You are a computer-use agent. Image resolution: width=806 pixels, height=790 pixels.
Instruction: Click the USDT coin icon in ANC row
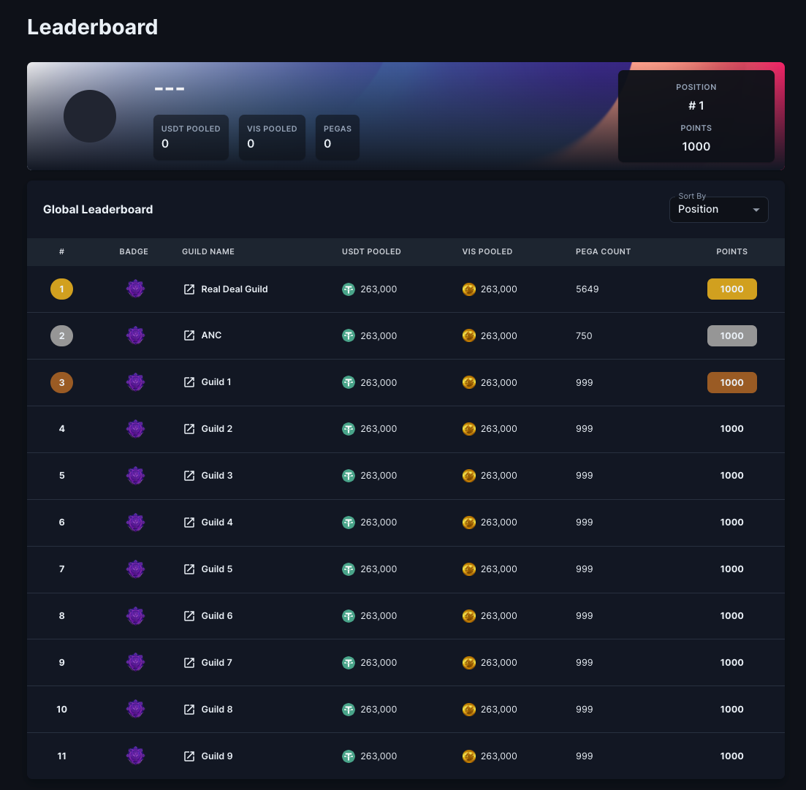coord(349,335)
